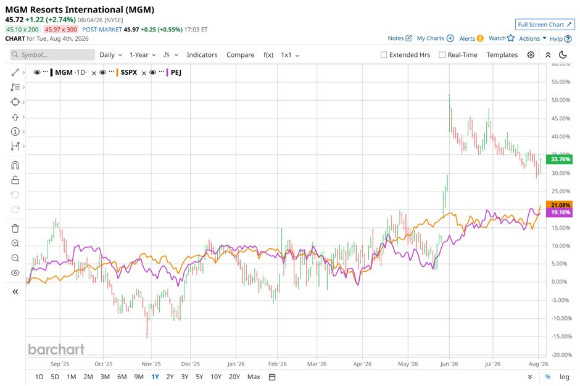
Task: Select the 6M time range
Action: [x=122, y=377]
